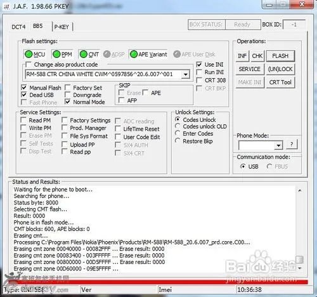This screenshot has width=317, height=297.
Task: Enable the Factory Set checkbox
Action: pos(68,88)
